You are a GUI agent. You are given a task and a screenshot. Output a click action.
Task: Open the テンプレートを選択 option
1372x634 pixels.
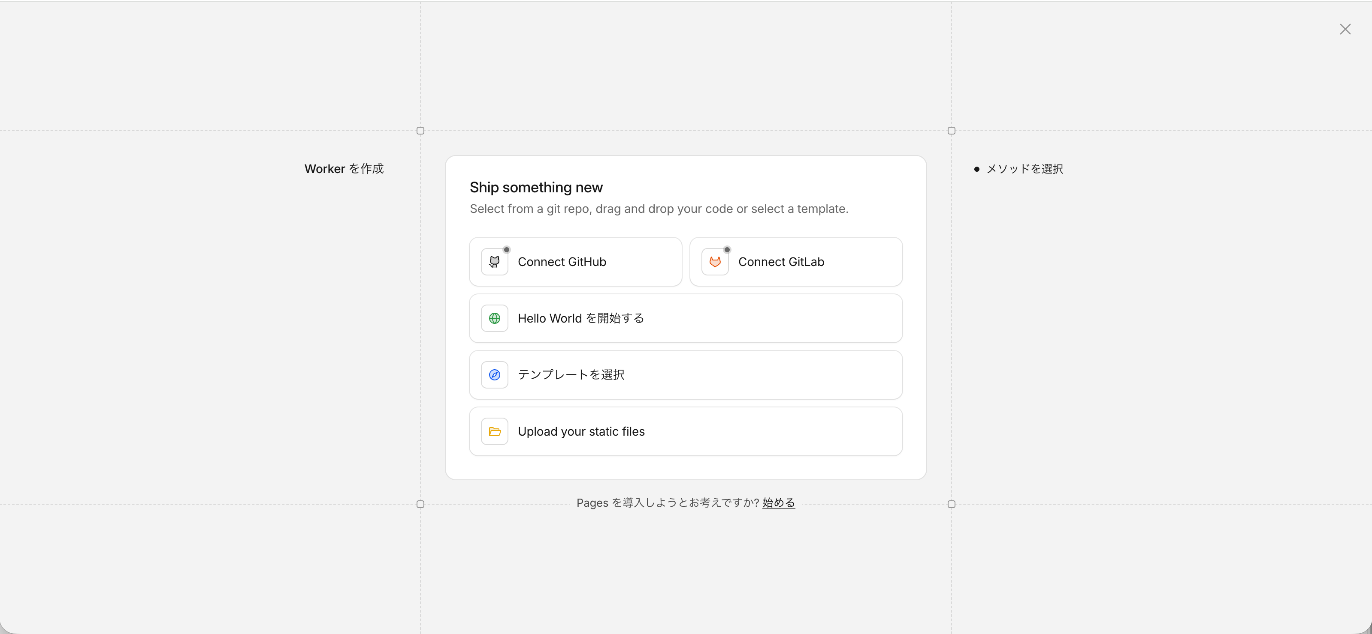point(571,375)
